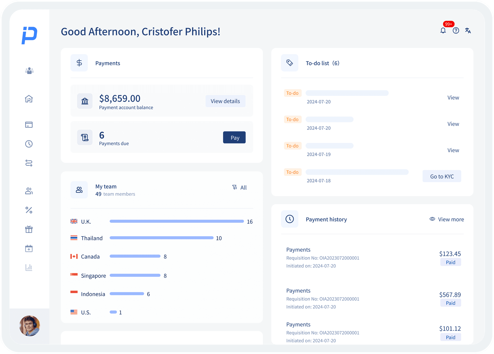Open the clock history icon in sidebar

click(29, 144)
